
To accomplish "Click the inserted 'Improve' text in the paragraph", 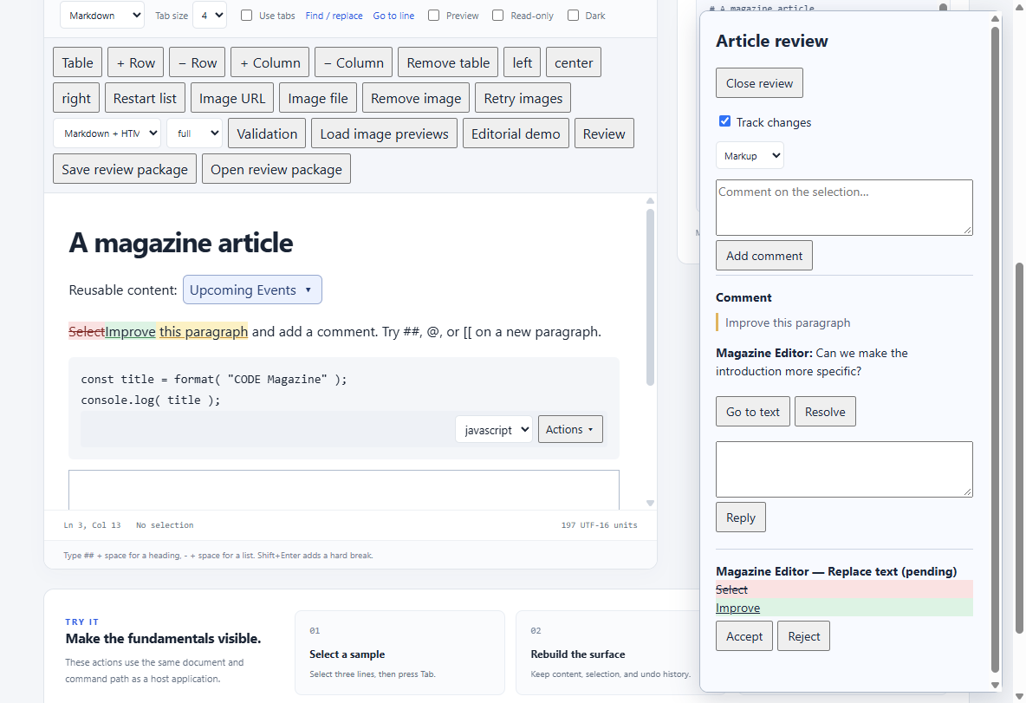I will 130,331.
